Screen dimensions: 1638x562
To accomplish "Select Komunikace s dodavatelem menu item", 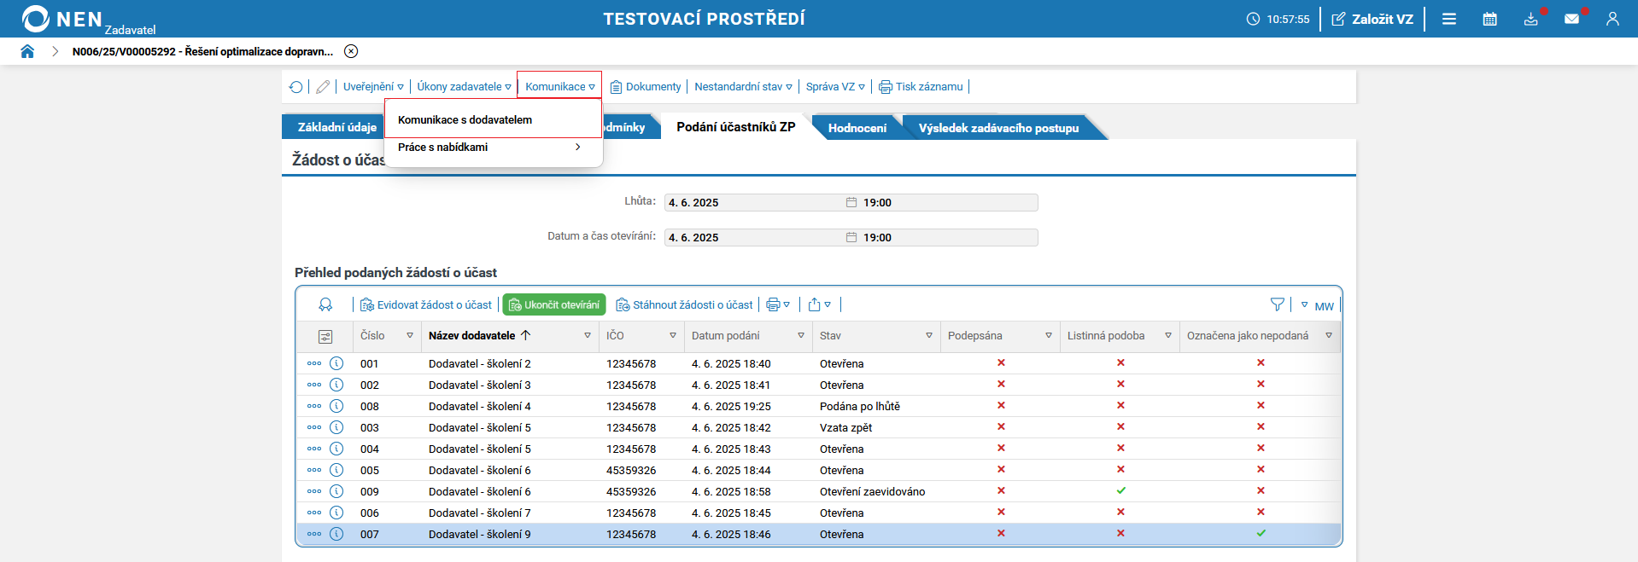I will [493, 119].
